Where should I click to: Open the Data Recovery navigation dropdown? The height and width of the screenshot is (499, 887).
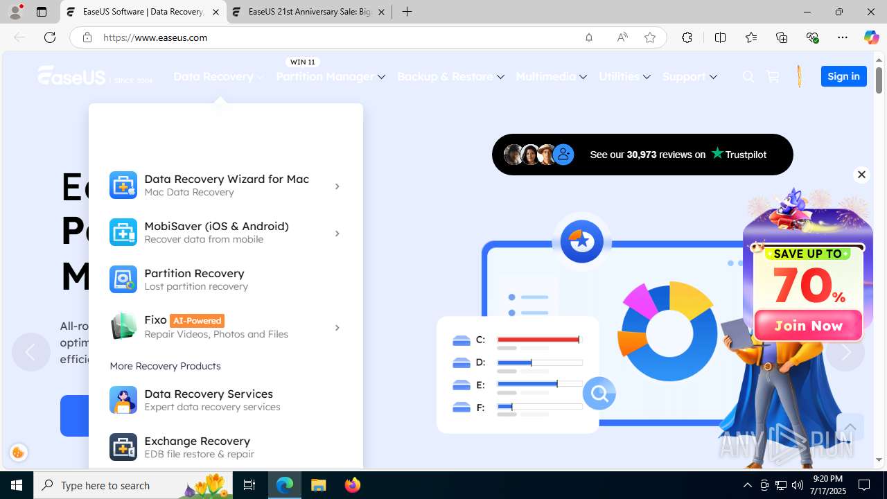[x=219, y=76]
